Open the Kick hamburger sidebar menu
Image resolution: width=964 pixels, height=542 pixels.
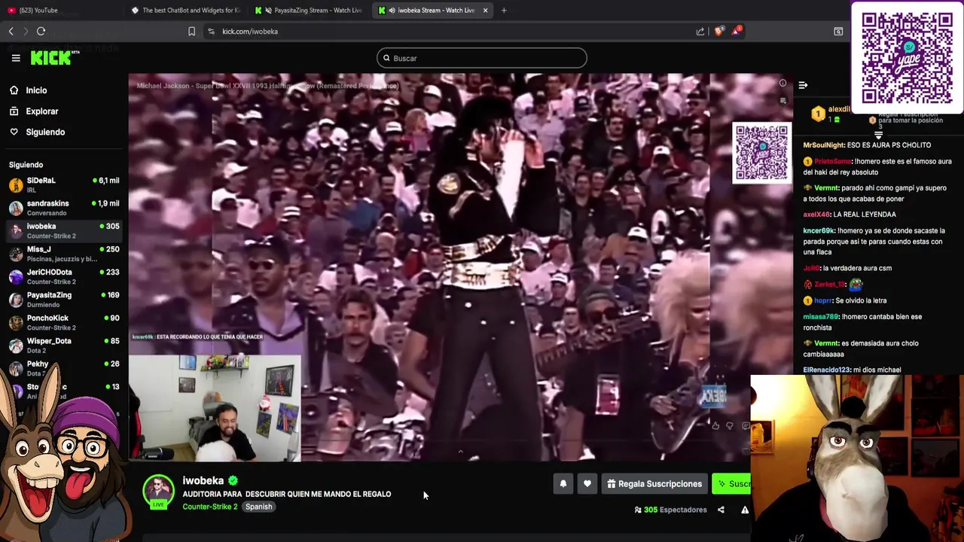pyautogui.click(x=15, y=58)
